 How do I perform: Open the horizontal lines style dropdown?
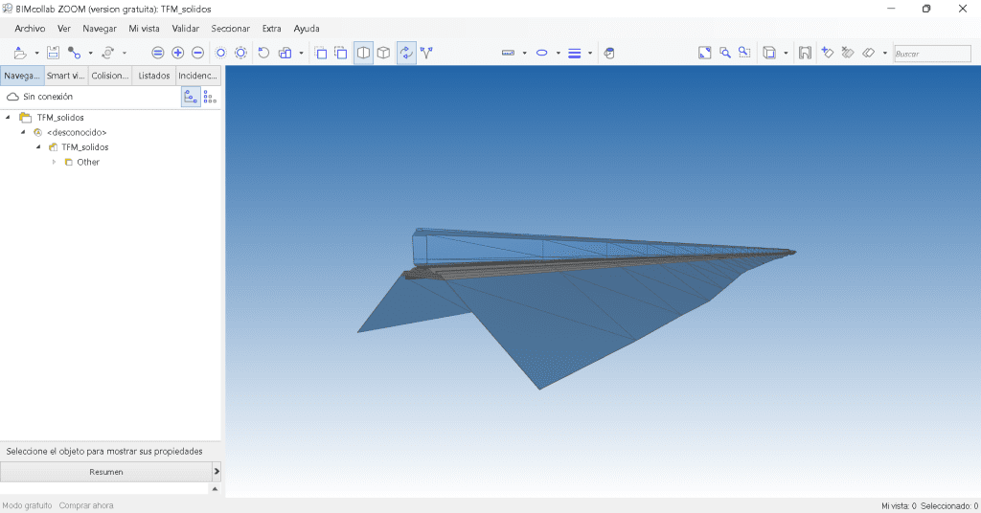(590, 54)
